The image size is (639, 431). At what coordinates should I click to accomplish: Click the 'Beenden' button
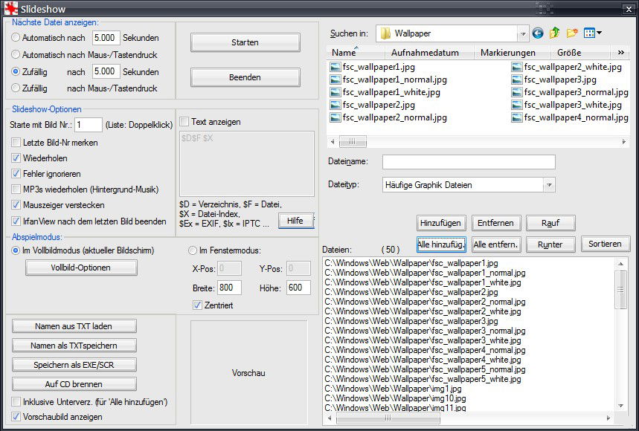click(x=245, y=77)
